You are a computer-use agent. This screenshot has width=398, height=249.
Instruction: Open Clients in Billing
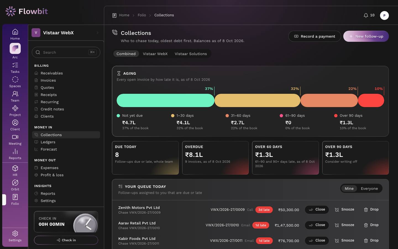click(x=66, y=116)
